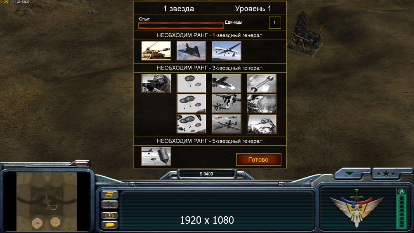Select the Stealth Fighter upgrade icon
This screenshot has height=233, width=414.
tap(191, 50)
